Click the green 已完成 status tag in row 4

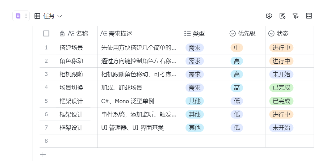coord(281,88)
